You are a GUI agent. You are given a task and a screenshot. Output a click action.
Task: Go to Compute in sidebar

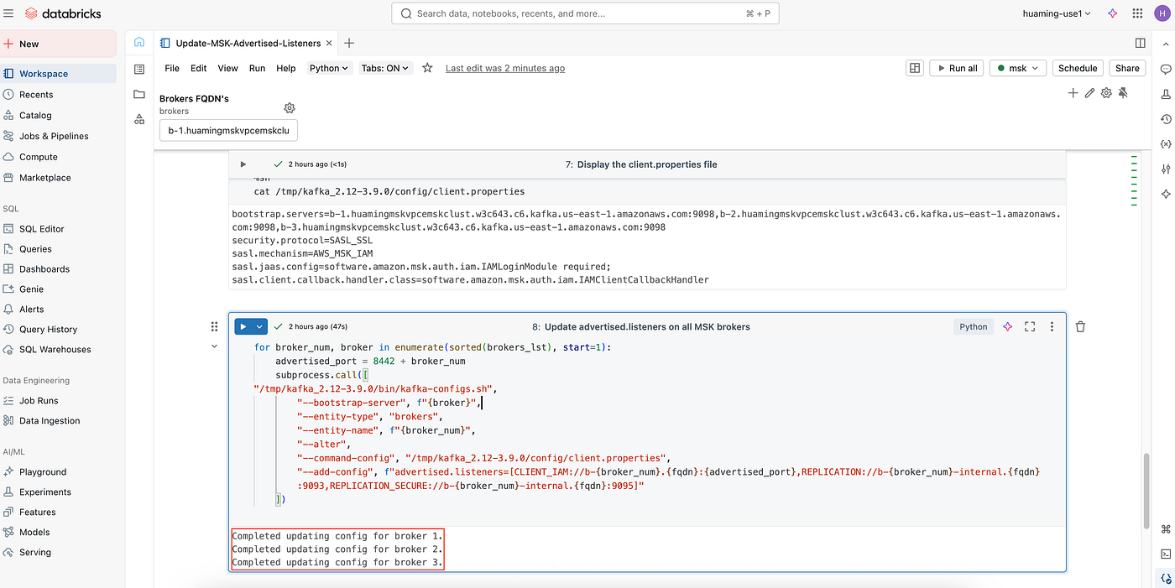[x=58, y=157]
